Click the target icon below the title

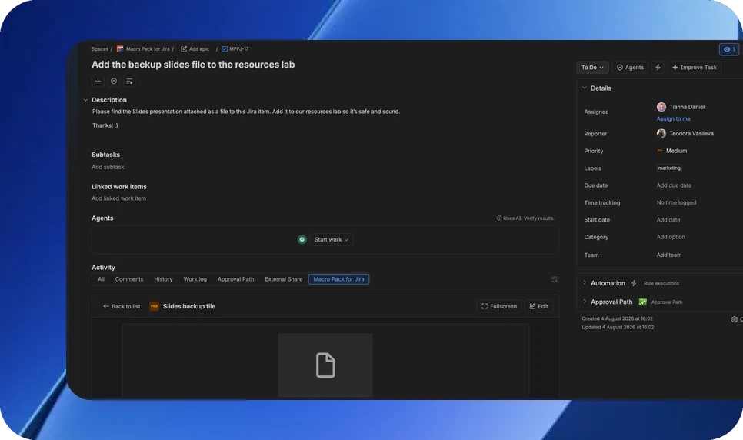[114, 81]
